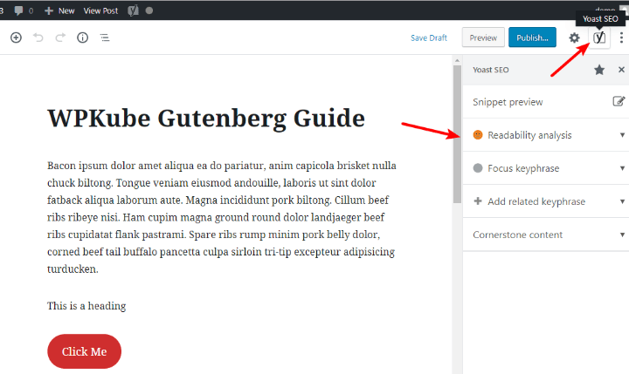This screenshot has width=629, height=374.
Task: Redo the last undone edit
Action: point(60,37)
